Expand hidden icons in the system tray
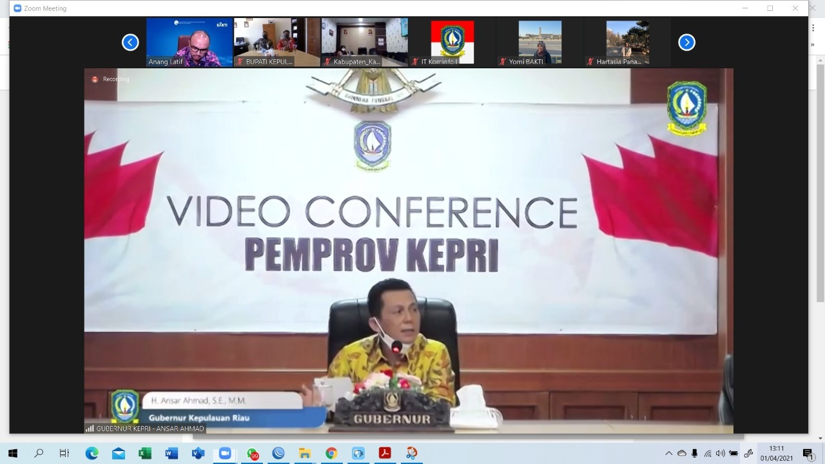Image resolution: width=825 pixels, height=464 pixels. click(x=670, y=453)
